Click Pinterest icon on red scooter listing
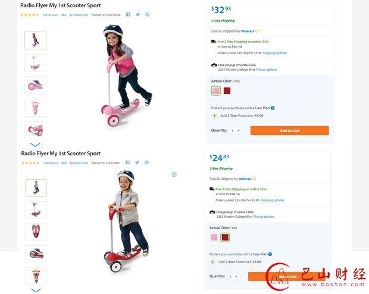The width and height of the screenshot is (369, 294). 146,162
